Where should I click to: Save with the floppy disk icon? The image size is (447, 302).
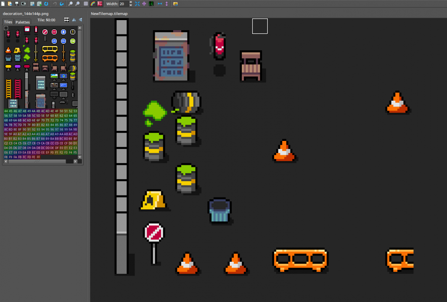point(16,4)
